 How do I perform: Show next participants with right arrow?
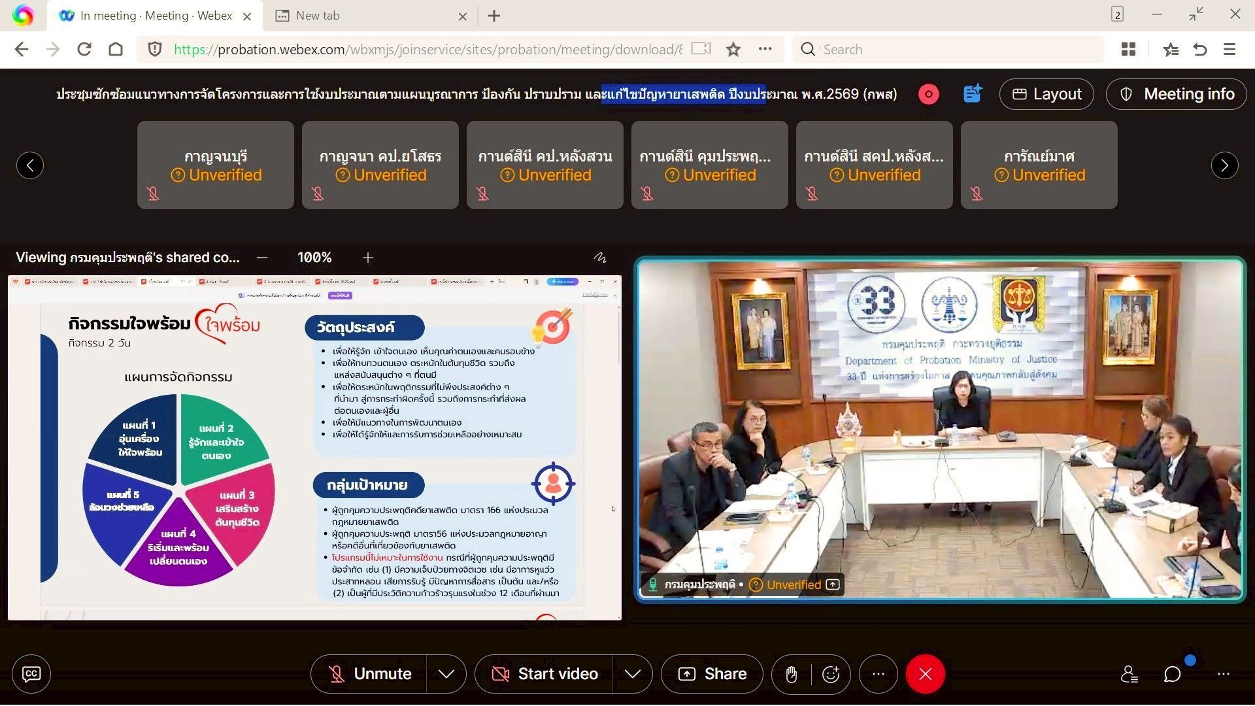pyautogui.click(x=1224, y=165)
